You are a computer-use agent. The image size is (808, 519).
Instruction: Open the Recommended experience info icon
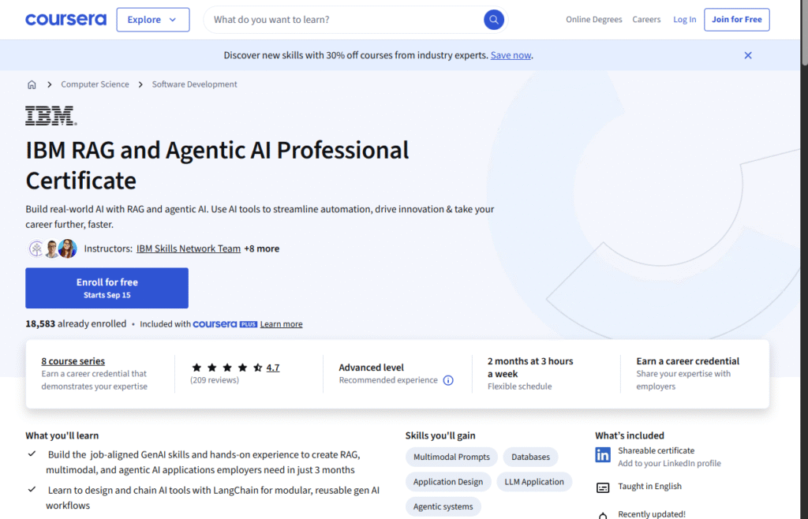coord(448,380)
